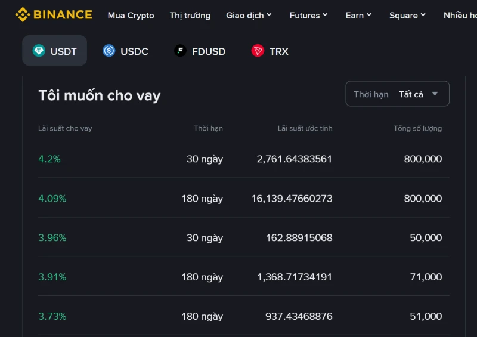Open the Earn dropdown menu
Screen dimensions: 477x337
pos(358,16)
